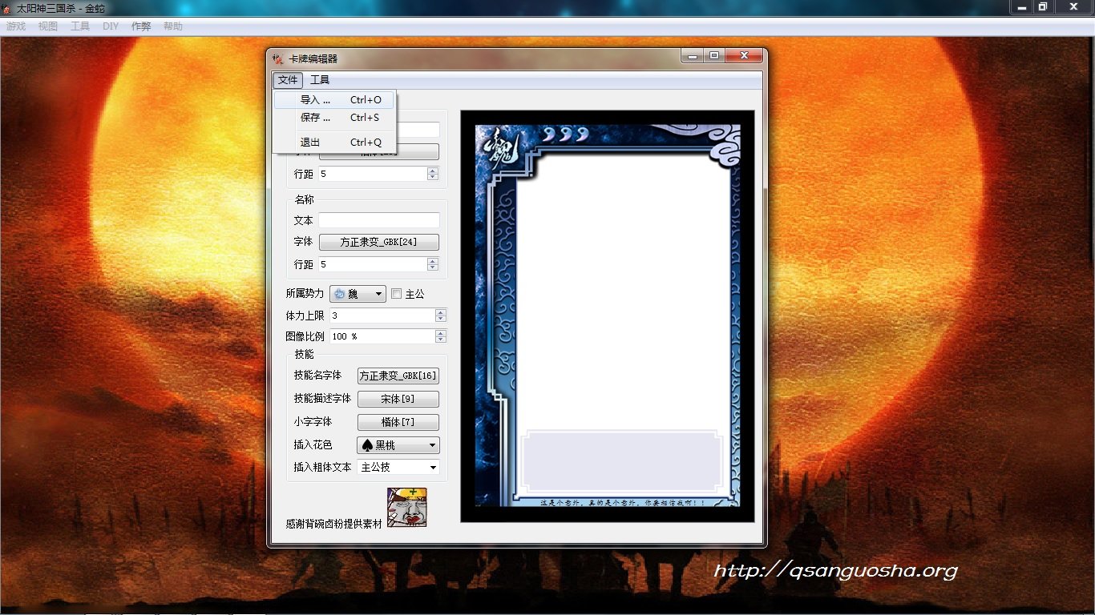
Task: Open the 作弊 menu in the main window
Action: [x=141, y=25]
